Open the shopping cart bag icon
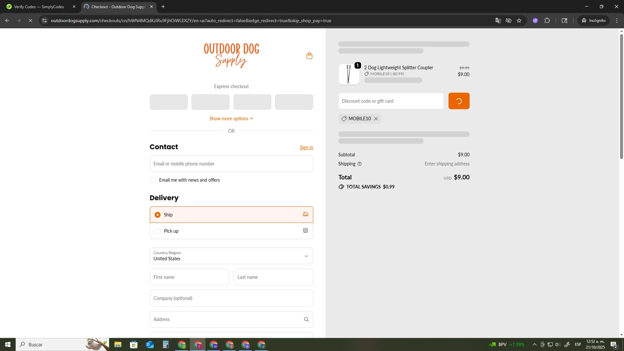The image size is (624, 351). pyautogui.click(x=309, y=56)
